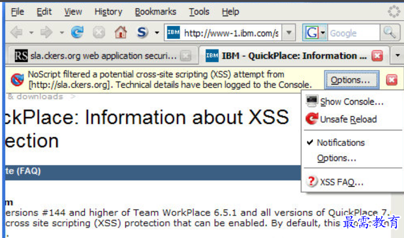Select Options in the popup menu
The image size is (404, 238).
click(x=354, y=158)
